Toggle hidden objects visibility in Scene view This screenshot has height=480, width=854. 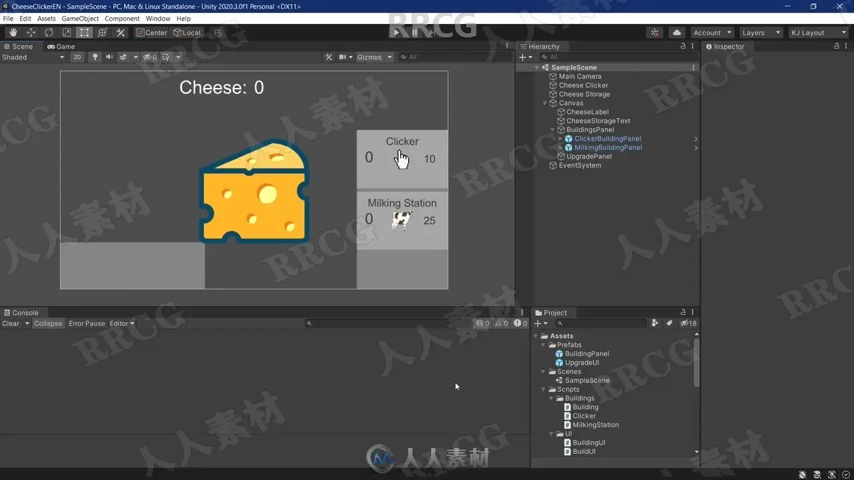pos(149,57)
